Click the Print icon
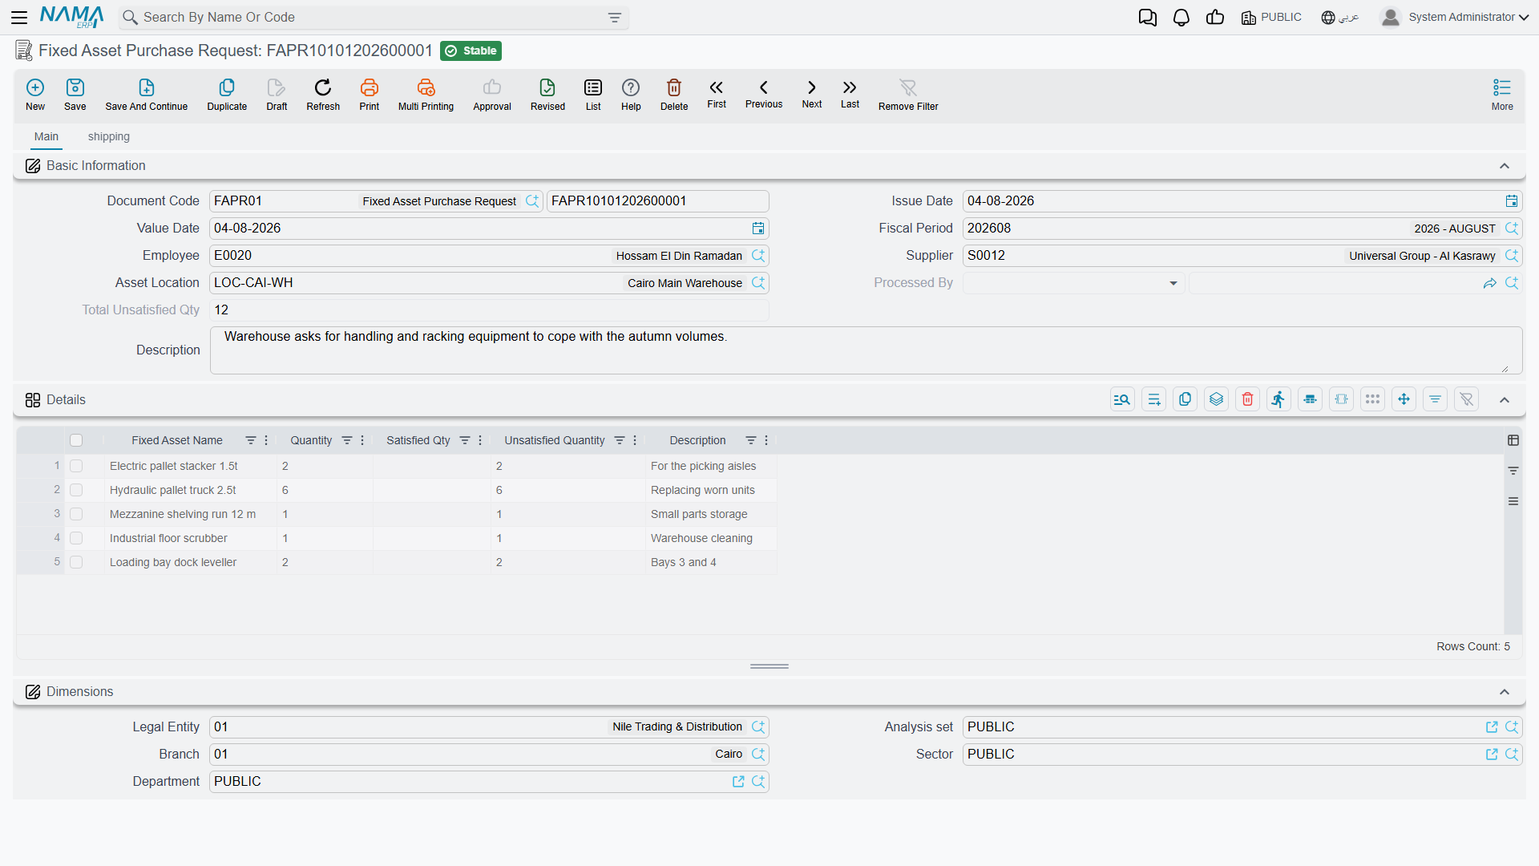Image resolution: width=1539 pixels, height=866 pixels. click(370, 95)
